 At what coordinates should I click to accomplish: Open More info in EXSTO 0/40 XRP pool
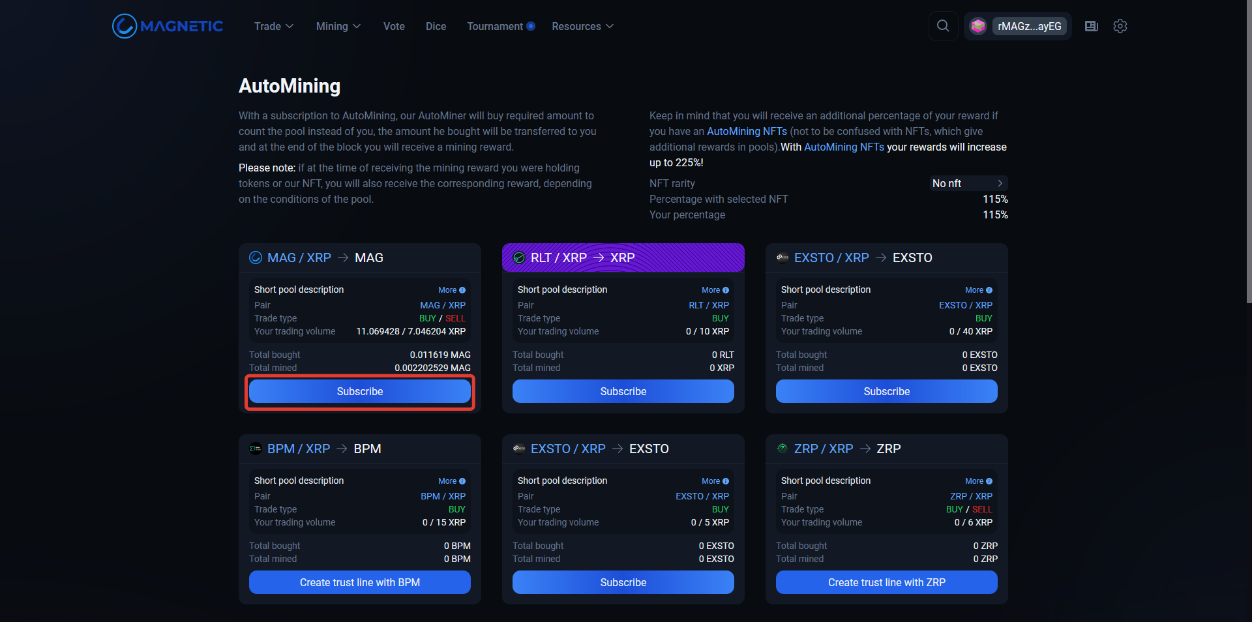point(979,290)
